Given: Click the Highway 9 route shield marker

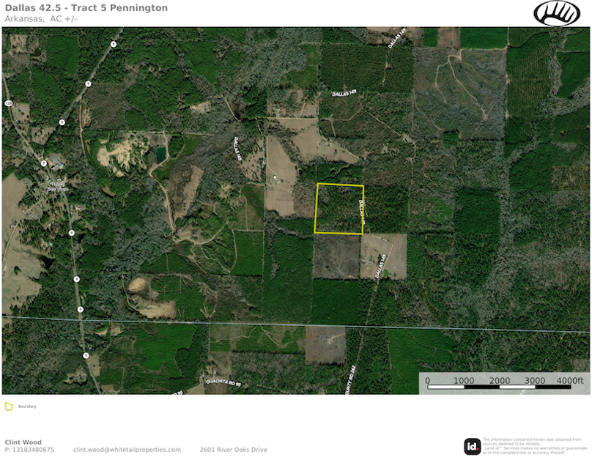Looking at the screenshot, I should click(x=76, y=279).
